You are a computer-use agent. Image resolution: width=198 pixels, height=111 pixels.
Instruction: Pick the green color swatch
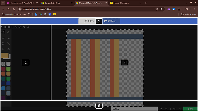[x=8, y=69]
